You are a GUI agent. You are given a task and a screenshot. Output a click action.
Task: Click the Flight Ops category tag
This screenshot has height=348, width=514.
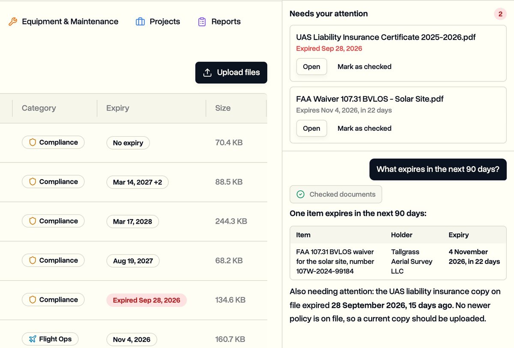[50, 339]
